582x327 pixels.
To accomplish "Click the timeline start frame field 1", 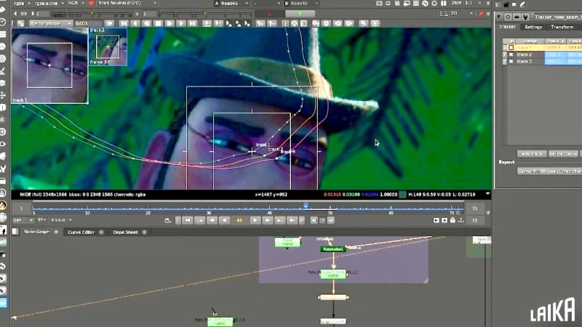I will pos(21,209).
